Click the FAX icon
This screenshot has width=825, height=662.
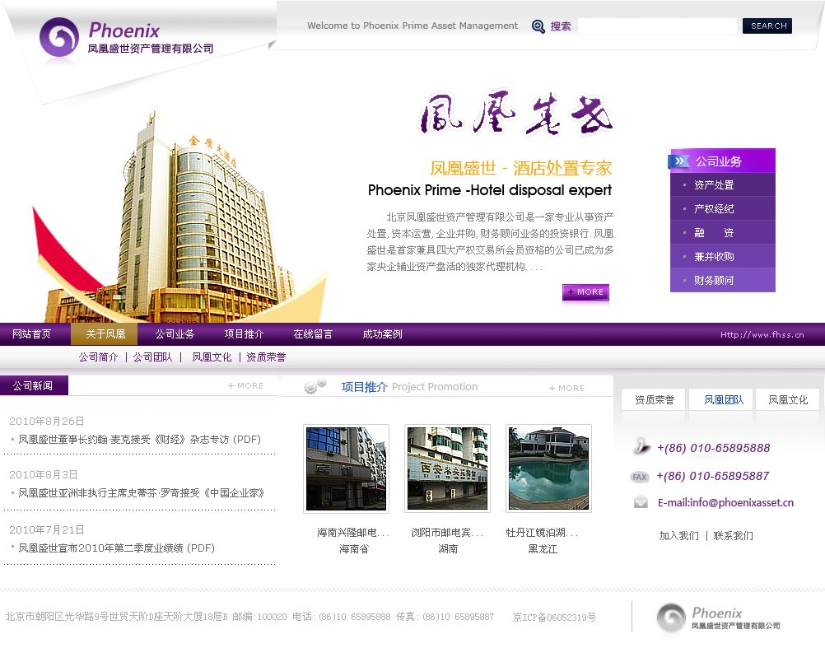[640, 477]
